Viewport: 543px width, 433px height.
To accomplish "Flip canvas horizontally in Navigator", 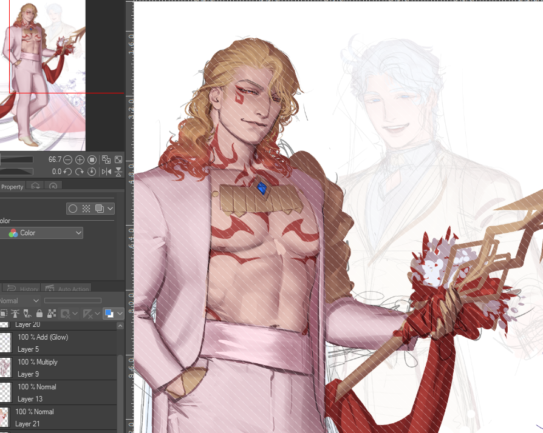I will (x=106, y=172).
